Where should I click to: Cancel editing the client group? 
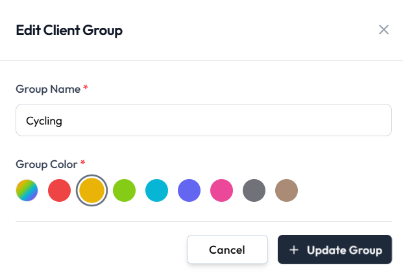point(228,249)
